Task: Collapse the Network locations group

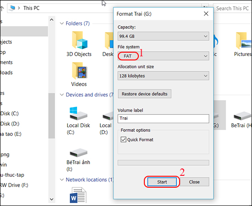Action: pos(62,179)
